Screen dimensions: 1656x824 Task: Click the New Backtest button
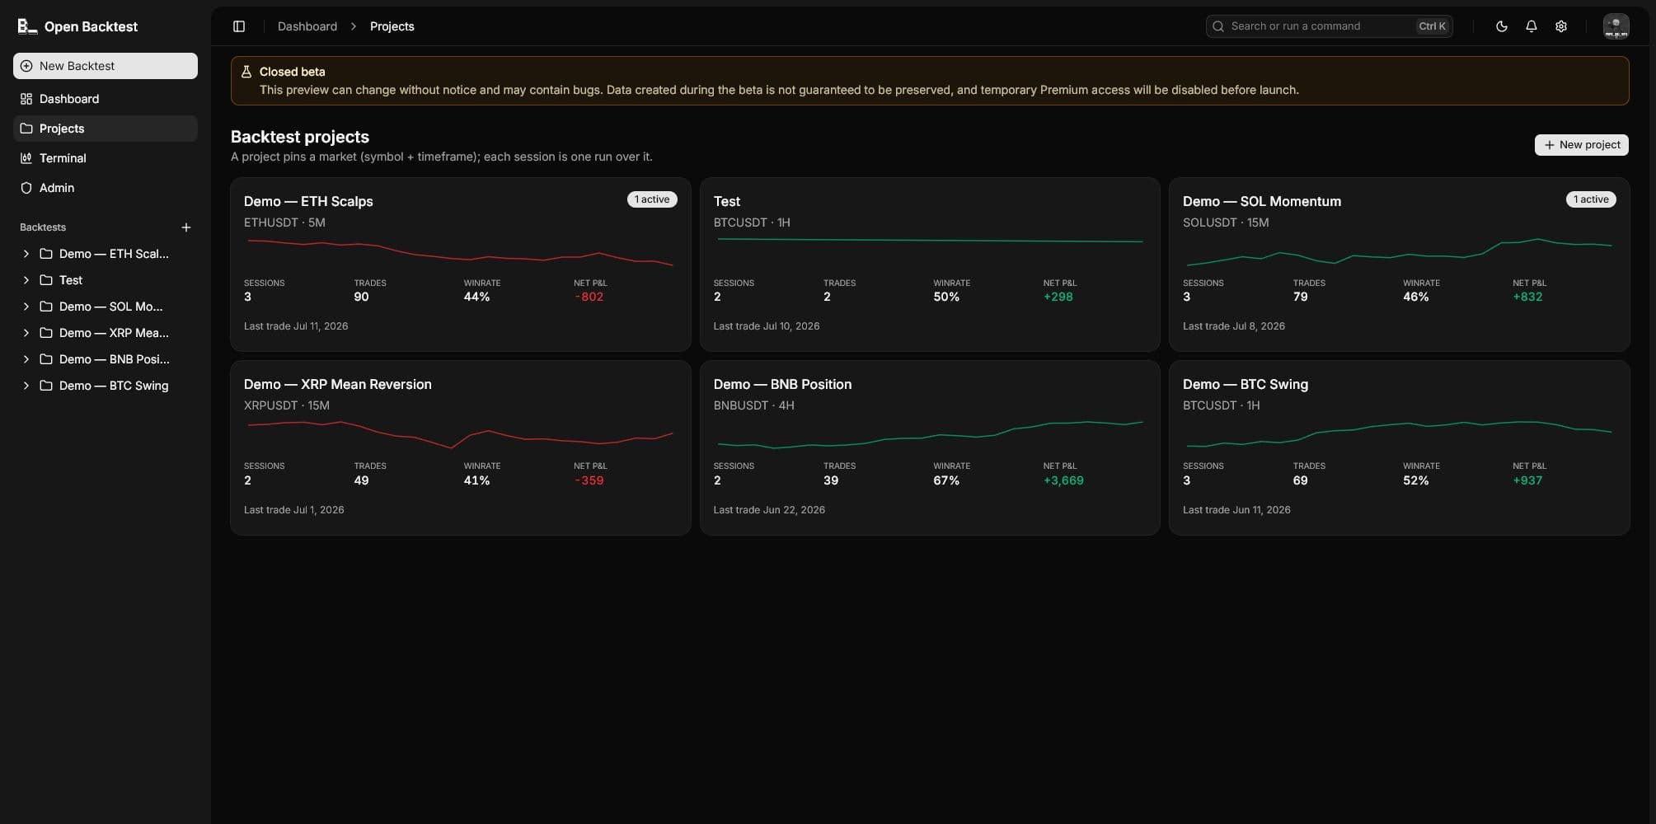pos(106,66)
